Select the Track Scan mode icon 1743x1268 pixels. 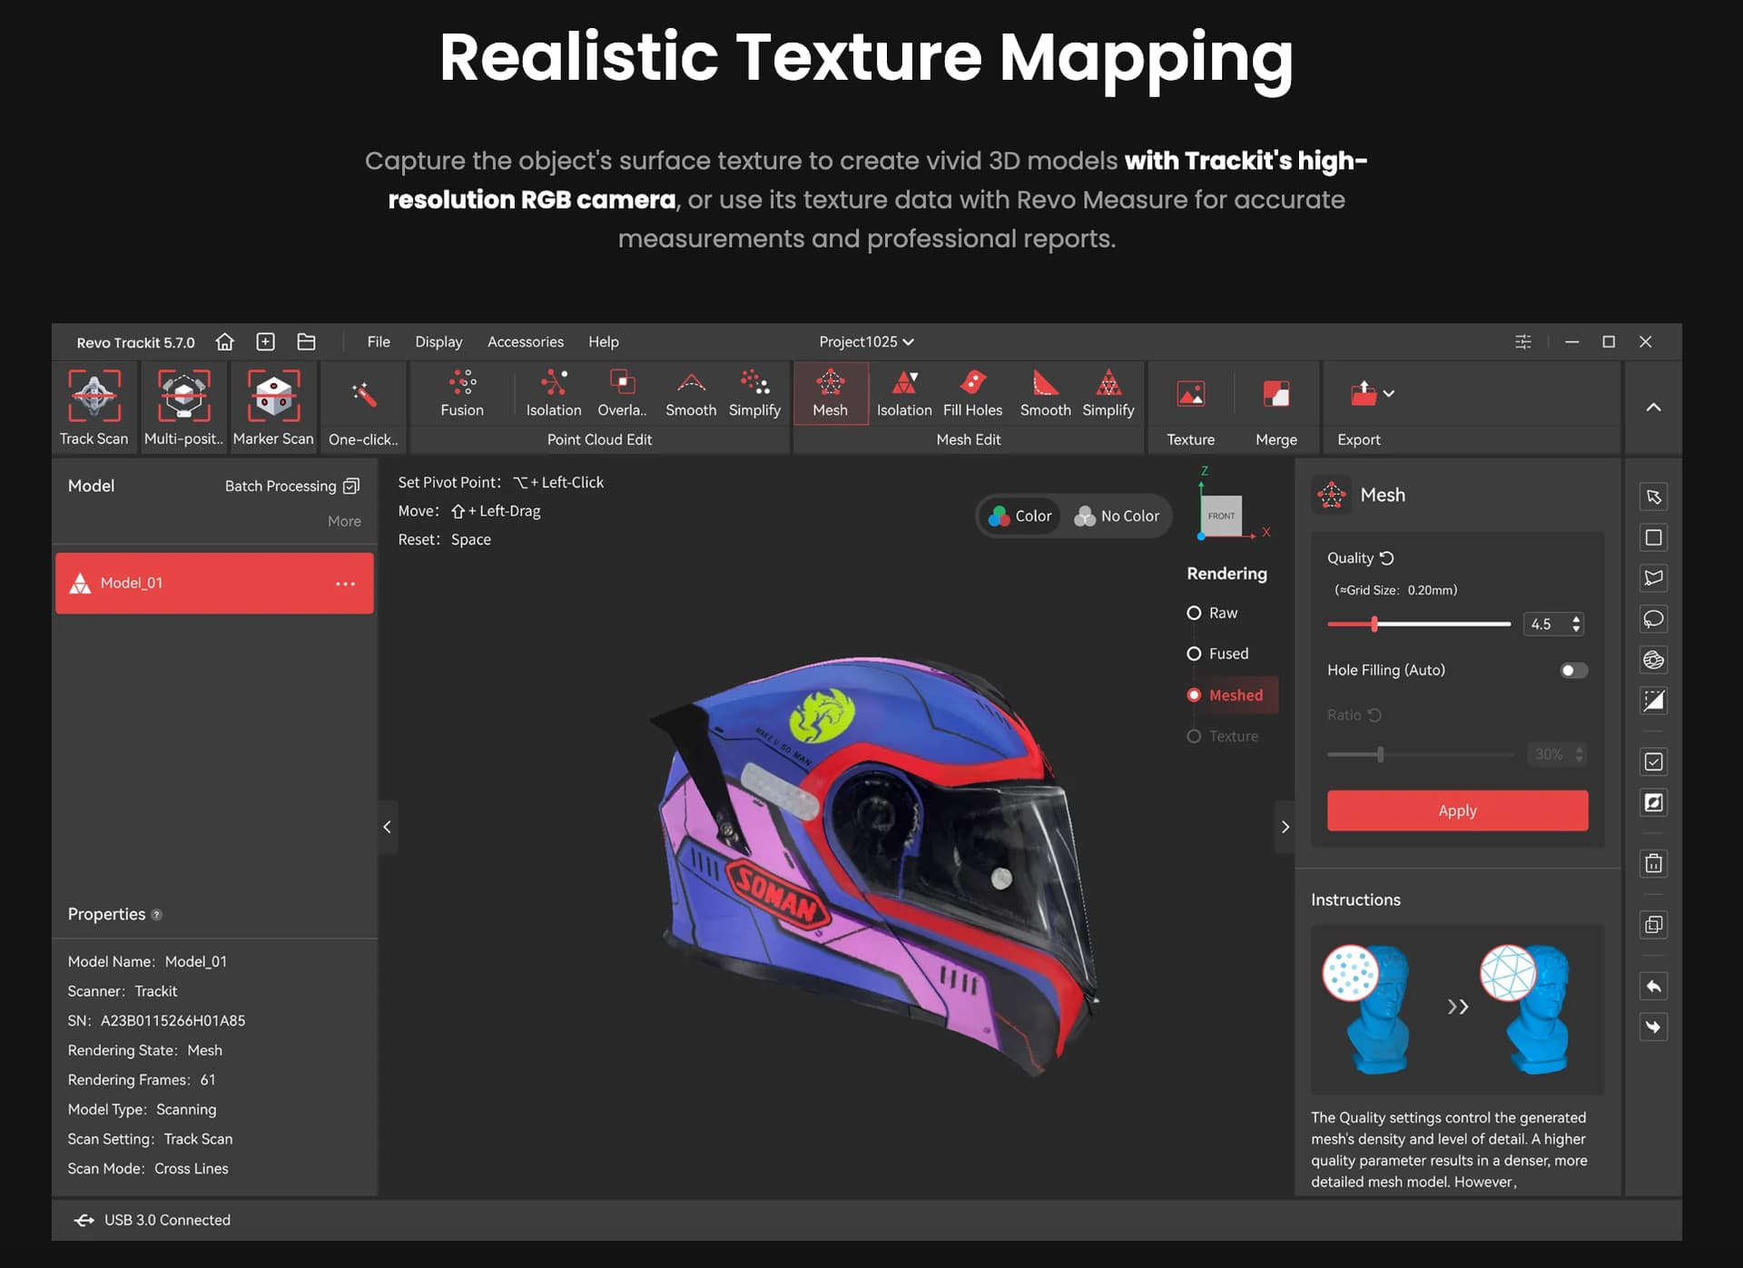tap(94, 396)
